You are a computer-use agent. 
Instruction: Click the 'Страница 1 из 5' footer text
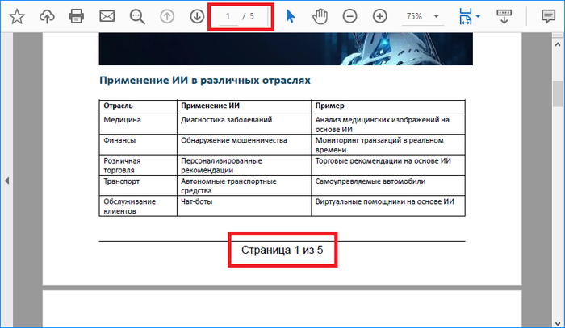tap(282, 250)
